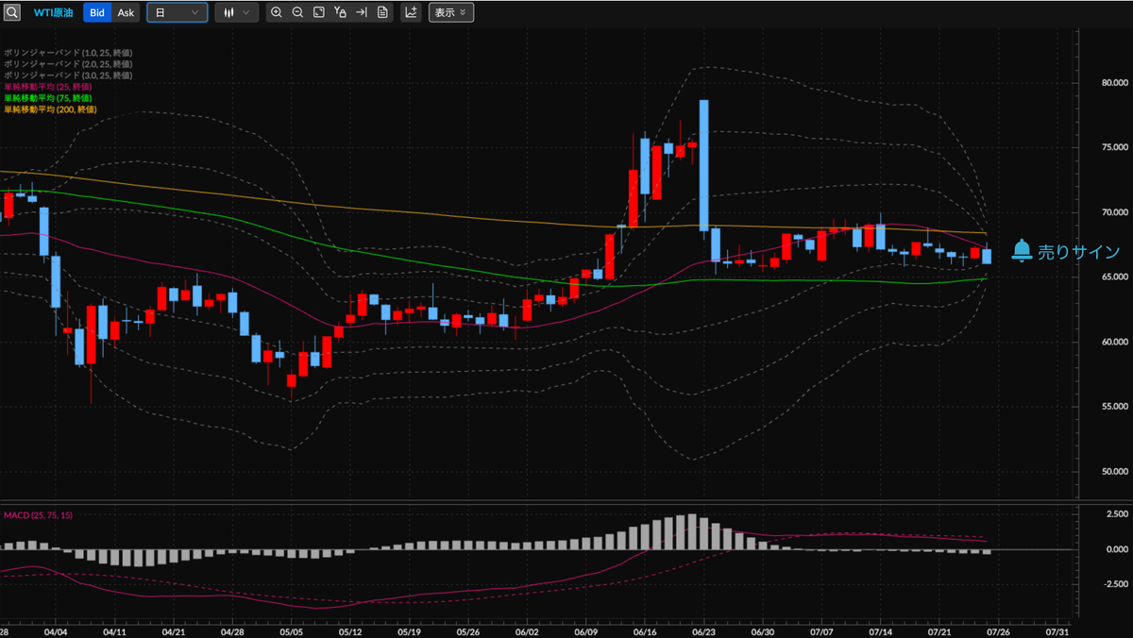Toggle the Y-axis lock icon

click(x=340, y=12)
